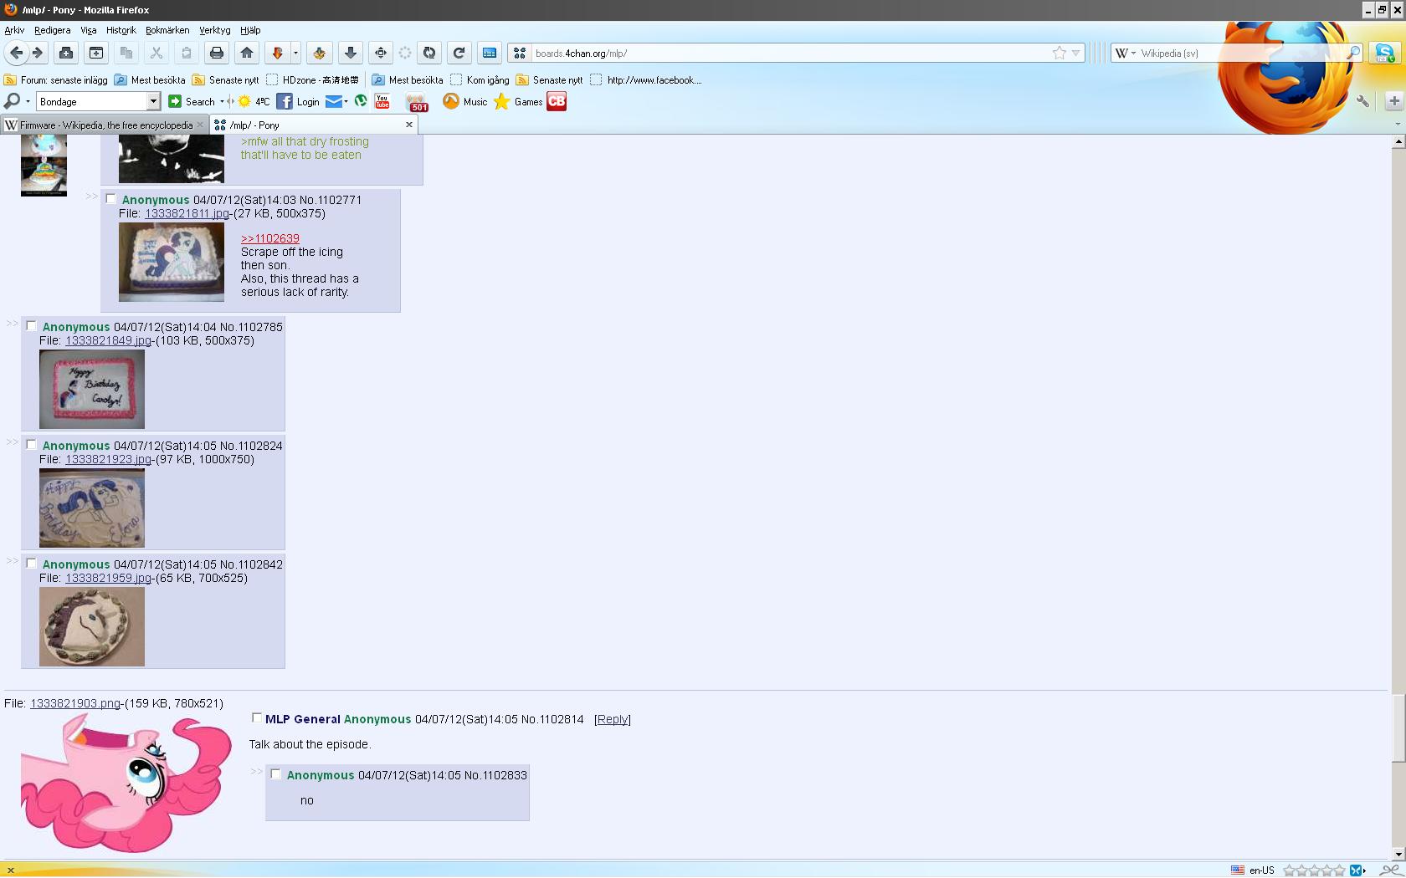Screen dimensions: 1406x878
Task: Open file link 1333821903.png
Action: point(75,703)
